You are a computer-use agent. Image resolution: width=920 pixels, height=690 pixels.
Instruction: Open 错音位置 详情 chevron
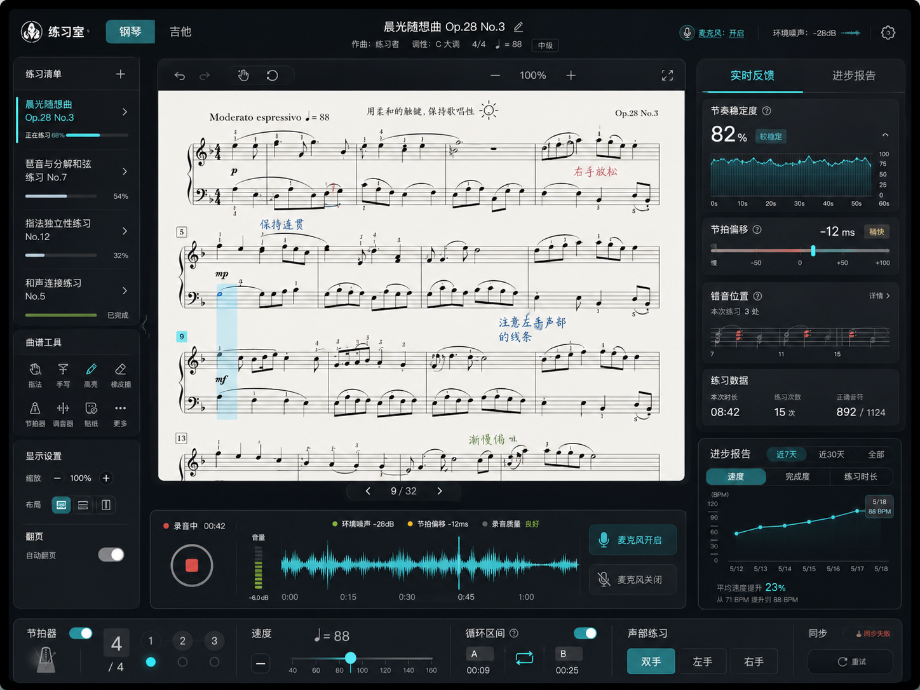(x=888, y=296)
